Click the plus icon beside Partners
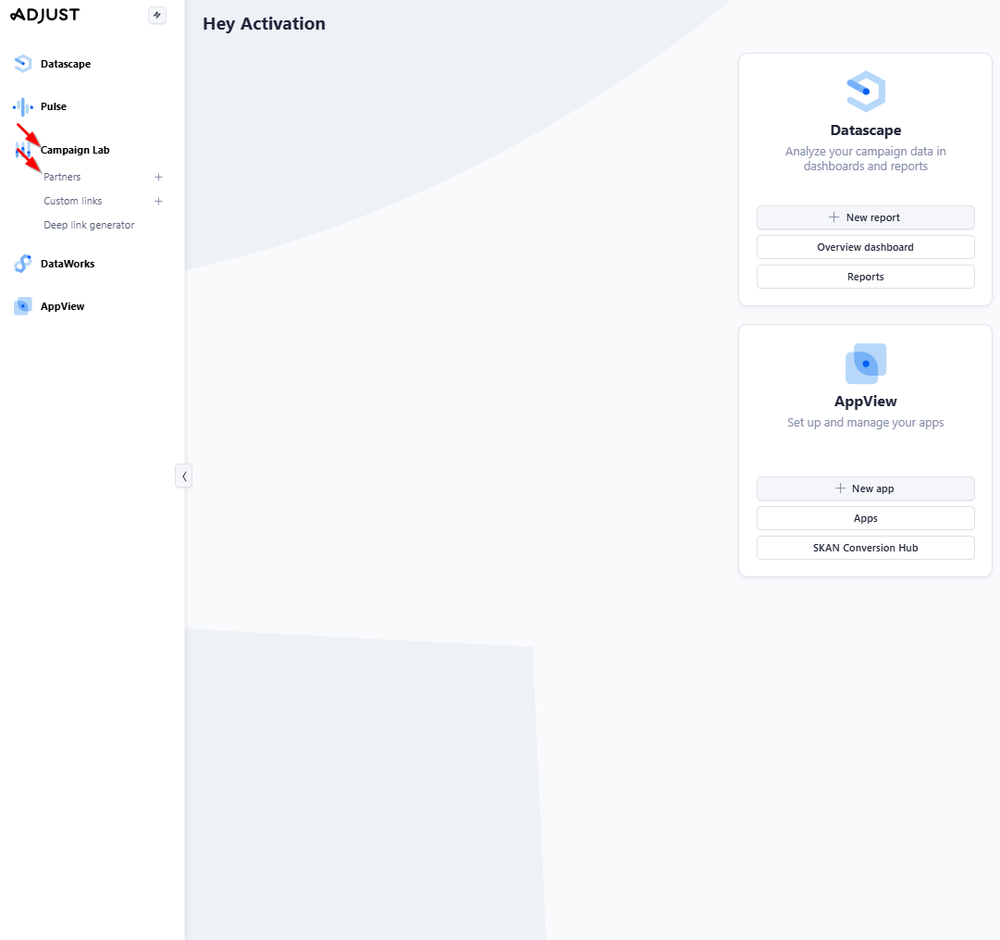 [159, 177]
